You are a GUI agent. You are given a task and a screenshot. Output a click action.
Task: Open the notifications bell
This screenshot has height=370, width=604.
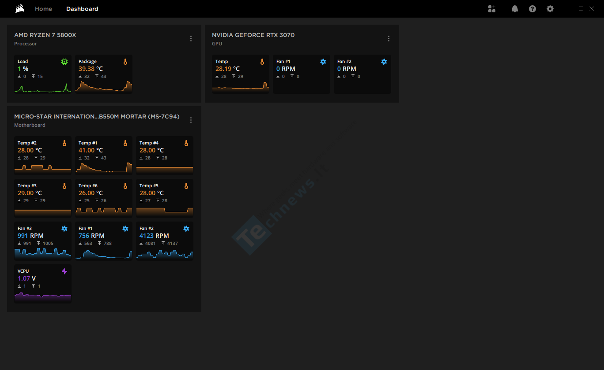pos(515,9)
